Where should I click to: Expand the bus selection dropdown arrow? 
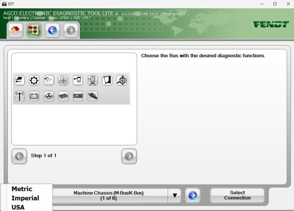[174, 196]
